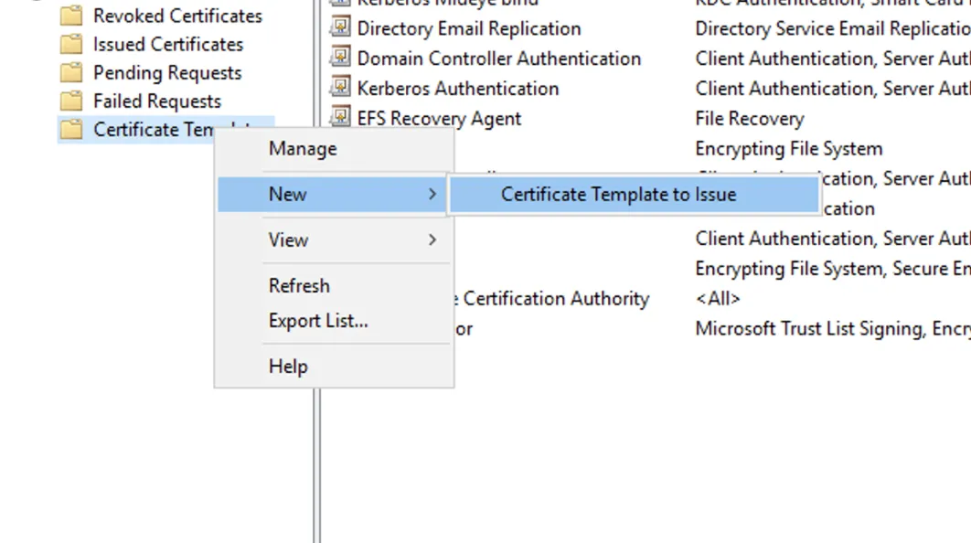Click the Kerberos Authentication certificate icon
The height and width of the screenshot is (543, 971).
[339, 88]
